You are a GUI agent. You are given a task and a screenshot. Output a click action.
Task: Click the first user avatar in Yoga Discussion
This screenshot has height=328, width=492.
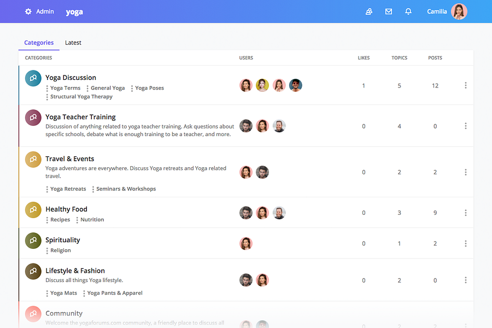[x=246, y=85]
